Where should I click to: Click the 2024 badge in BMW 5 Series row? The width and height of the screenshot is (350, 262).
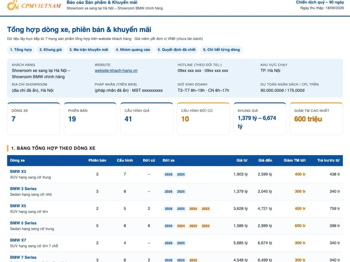click(181, 226)
